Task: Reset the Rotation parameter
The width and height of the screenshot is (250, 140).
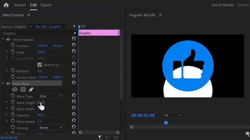Action: [73, 70]
